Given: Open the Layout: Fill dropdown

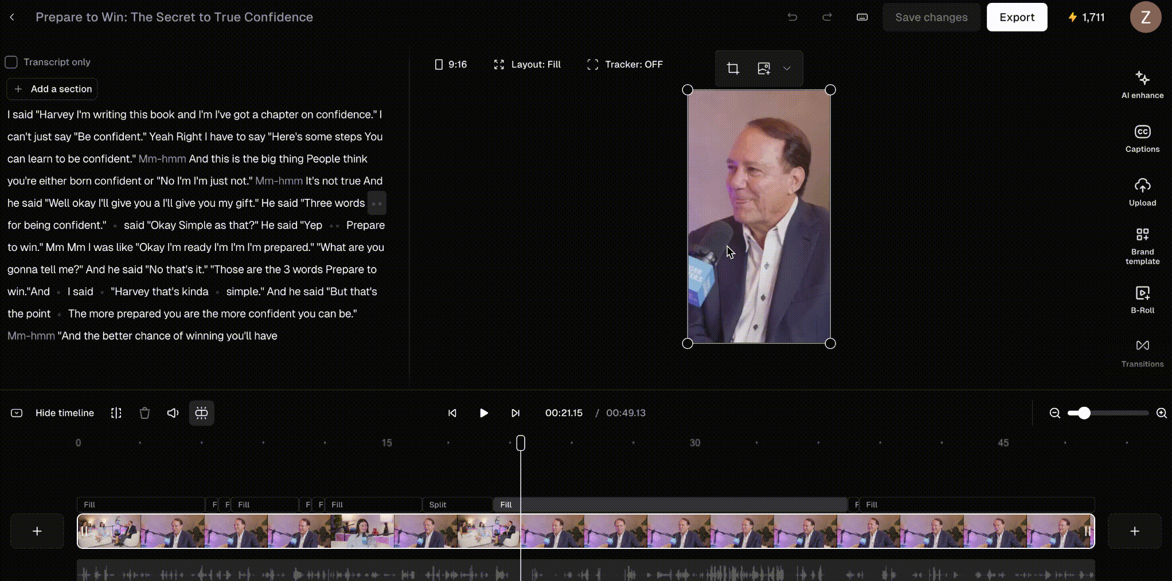Looking at the screenshot, I should [x=527, y=64].
